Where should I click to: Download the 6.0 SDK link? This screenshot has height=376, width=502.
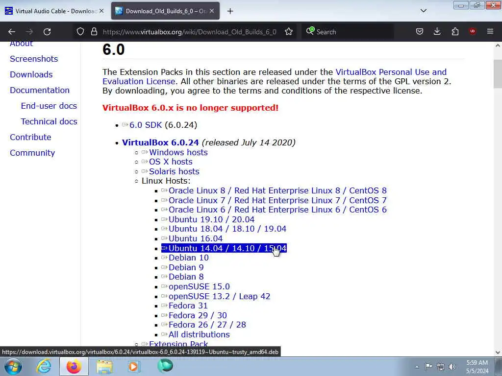(146, 125)
